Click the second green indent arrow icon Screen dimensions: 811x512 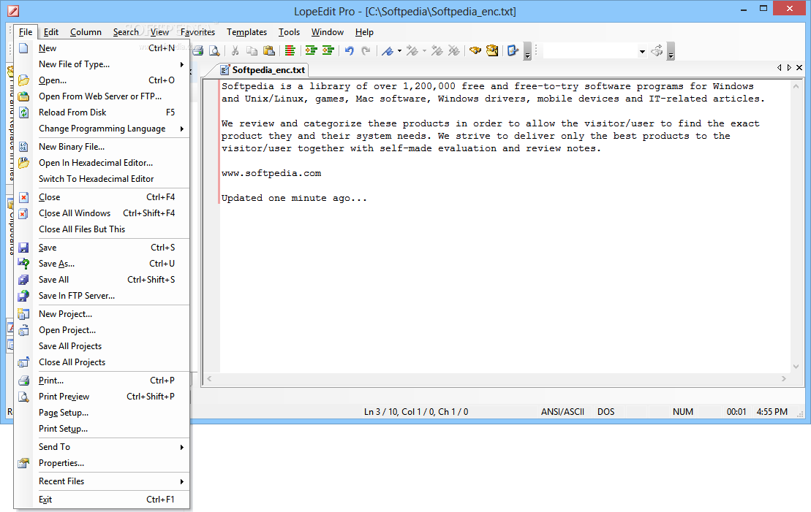(x=328, y=50)
